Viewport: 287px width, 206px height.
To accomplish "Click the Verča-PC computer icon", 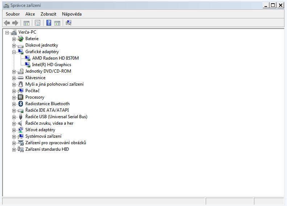I will [x=14, y=33].
